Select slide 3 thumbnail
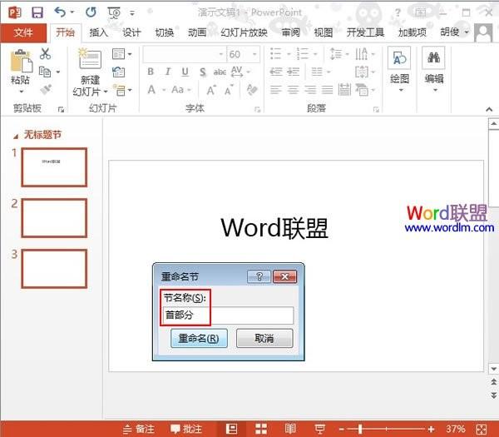Screen dimensions: 499x437 54,269
